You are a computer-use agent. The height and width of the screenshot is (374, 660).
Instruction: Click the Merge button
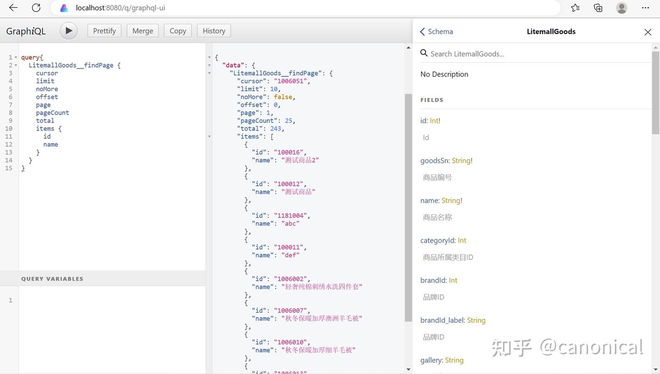coord(143,31)
